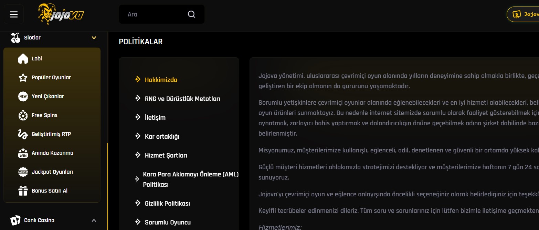
Task: Collapse the Slotlar section chevron
Action: pos(94,38)
